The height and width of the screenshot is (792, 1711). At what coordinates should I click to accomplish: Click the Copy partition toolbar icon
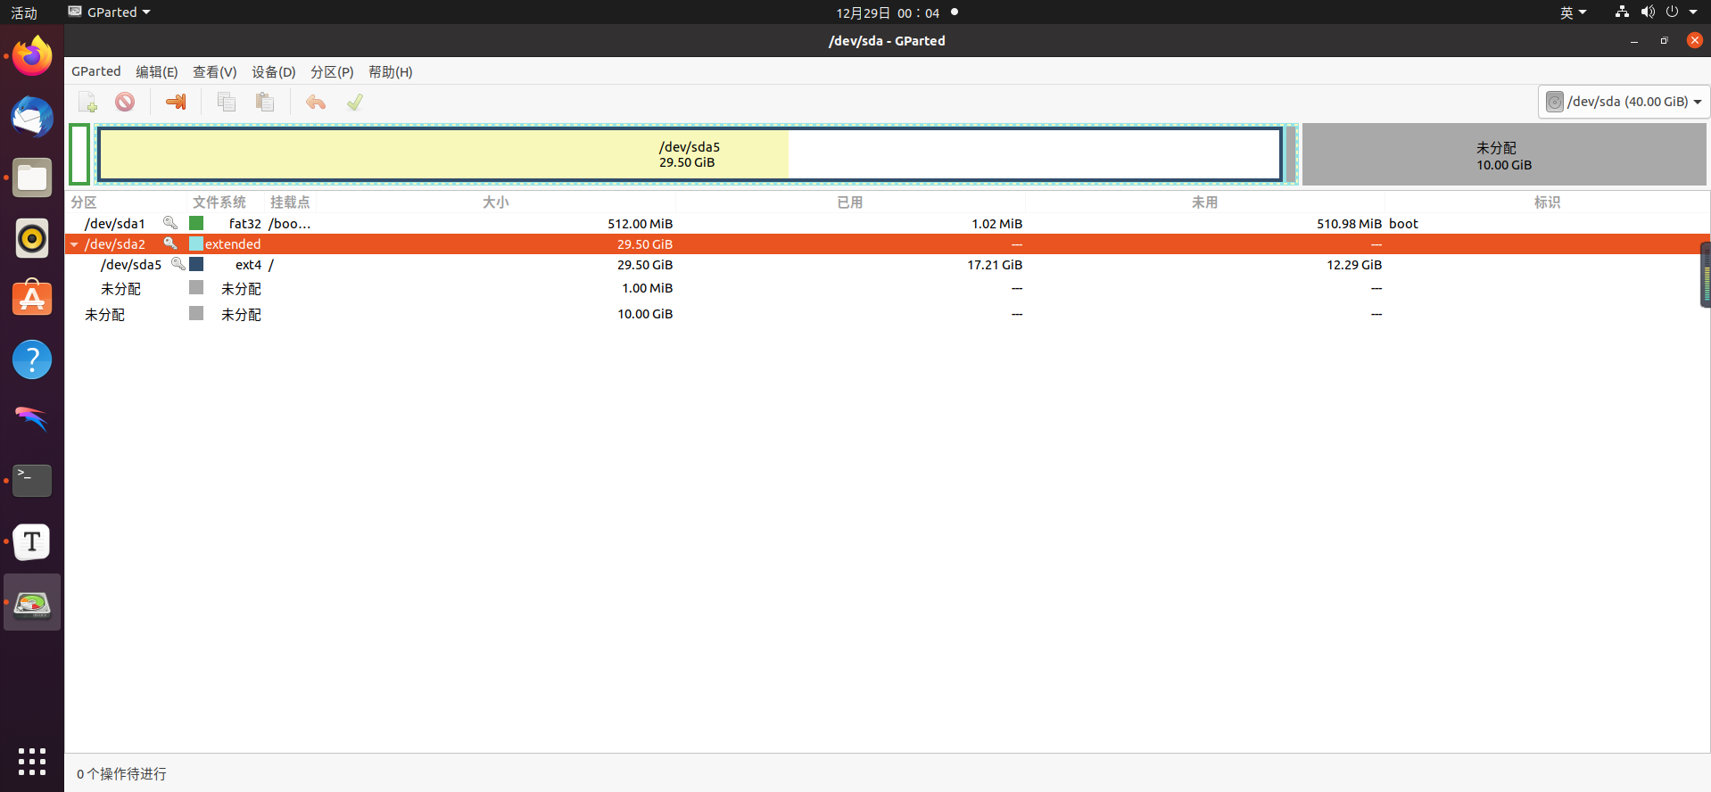pyautogui.click(x=227, y=102)
